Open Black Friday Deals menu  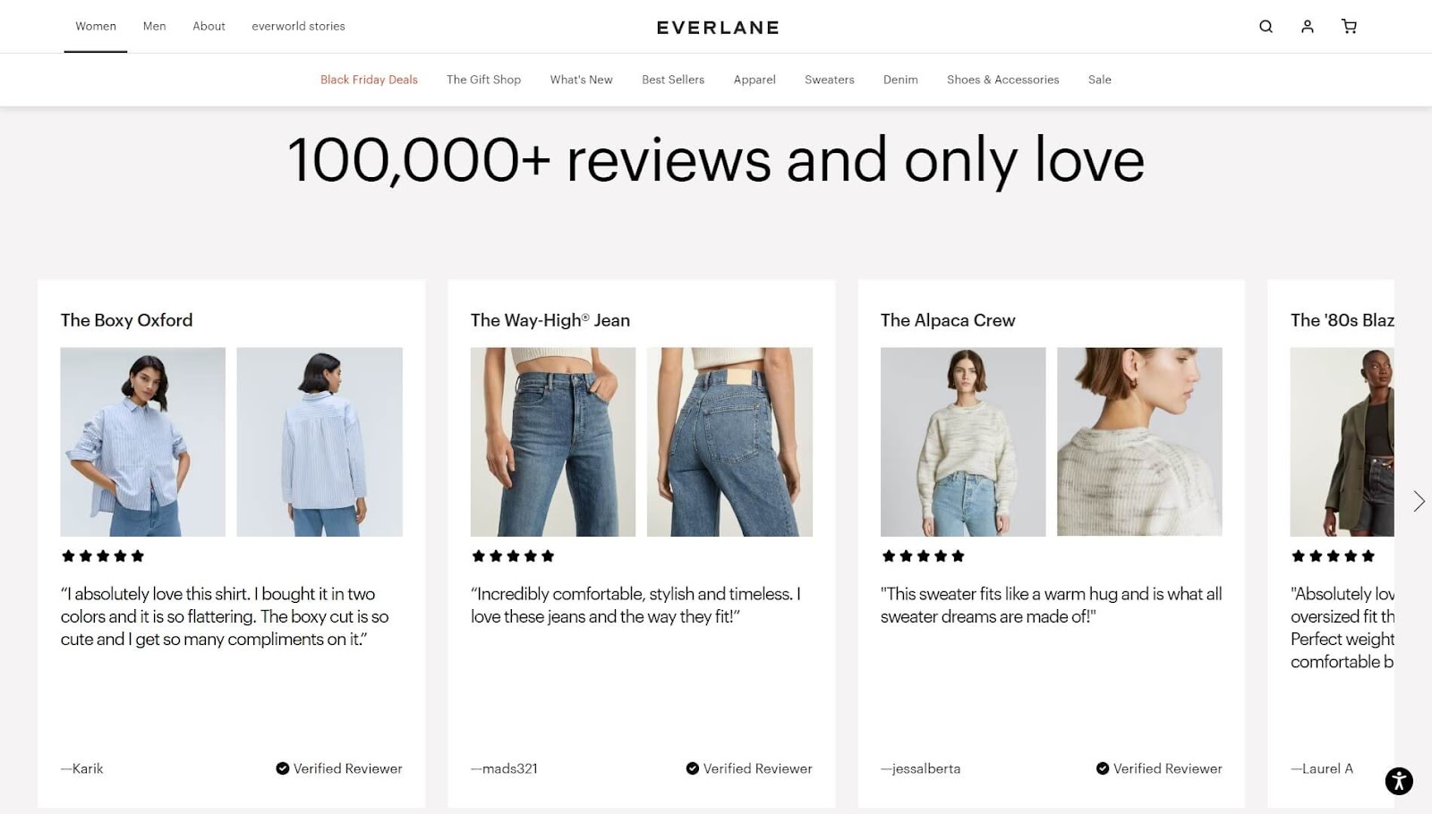(x=369, y=80)
